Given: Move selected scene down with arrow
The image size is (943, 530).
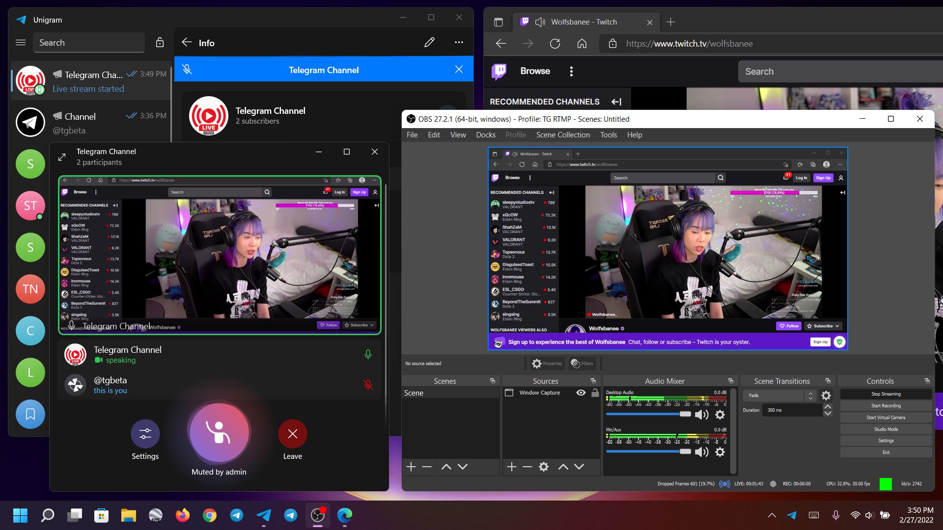Looking at the screenshot, I should pyautogui.click(x=462, y=467).
